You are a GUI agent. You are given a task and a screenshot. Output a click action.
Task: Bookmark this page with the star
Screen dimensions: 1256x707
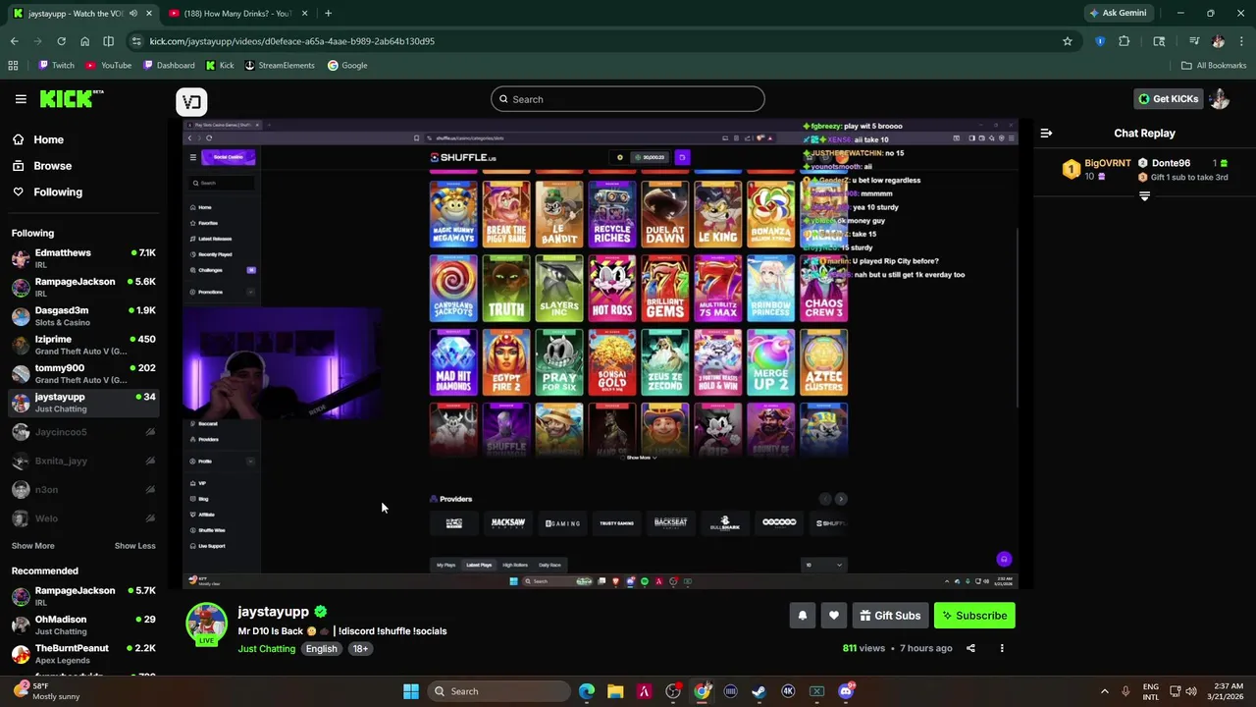point(1068,41)
